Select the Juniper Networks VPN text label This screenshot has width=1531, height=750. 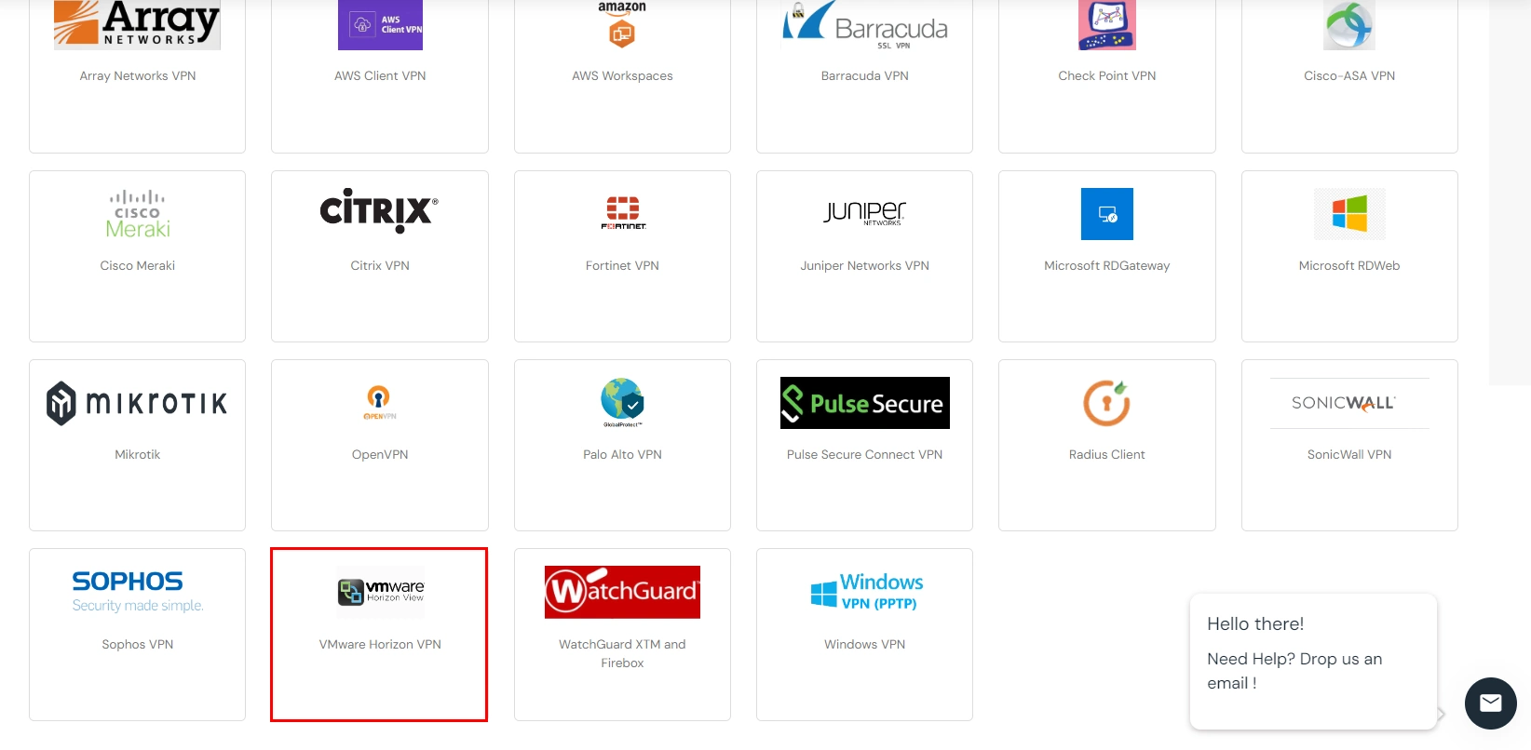865,266
